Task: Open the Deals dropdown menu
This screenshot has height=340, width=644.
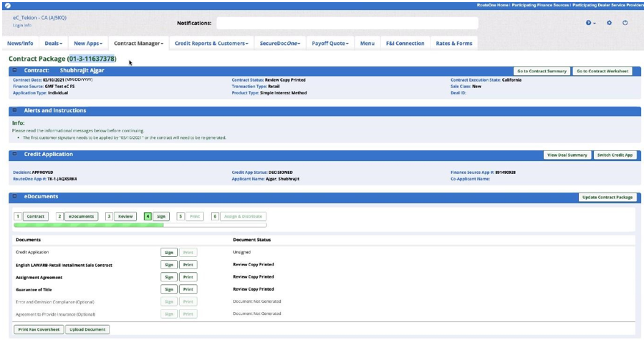Action: pos(54,43)
